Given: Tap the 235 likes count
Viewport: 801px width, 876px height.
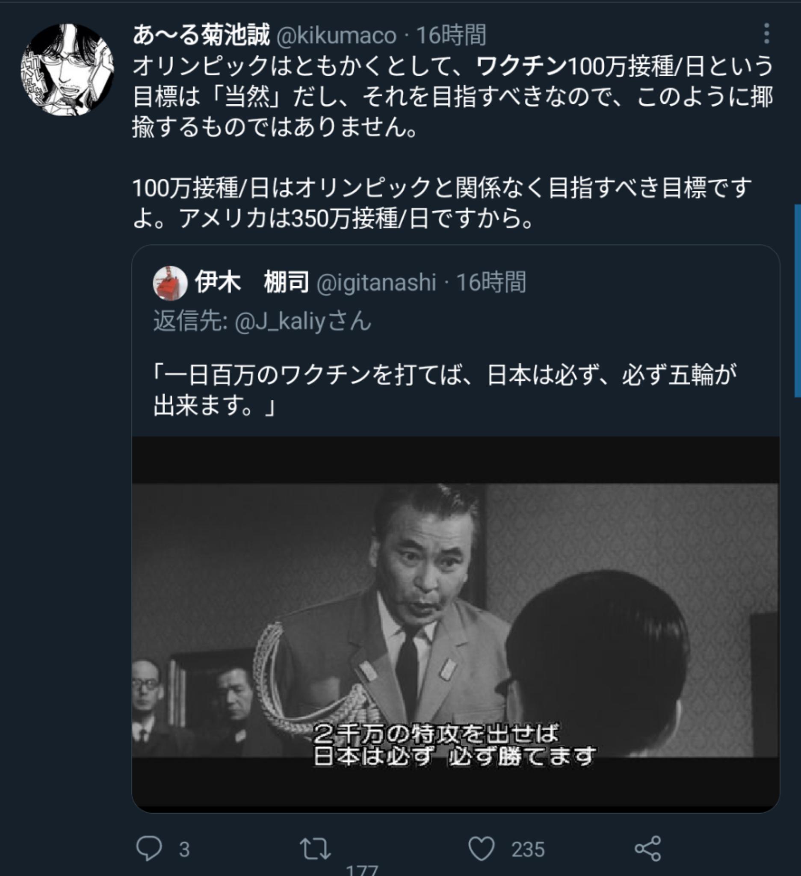Looking at the screenshot, I should coord(528,849).
